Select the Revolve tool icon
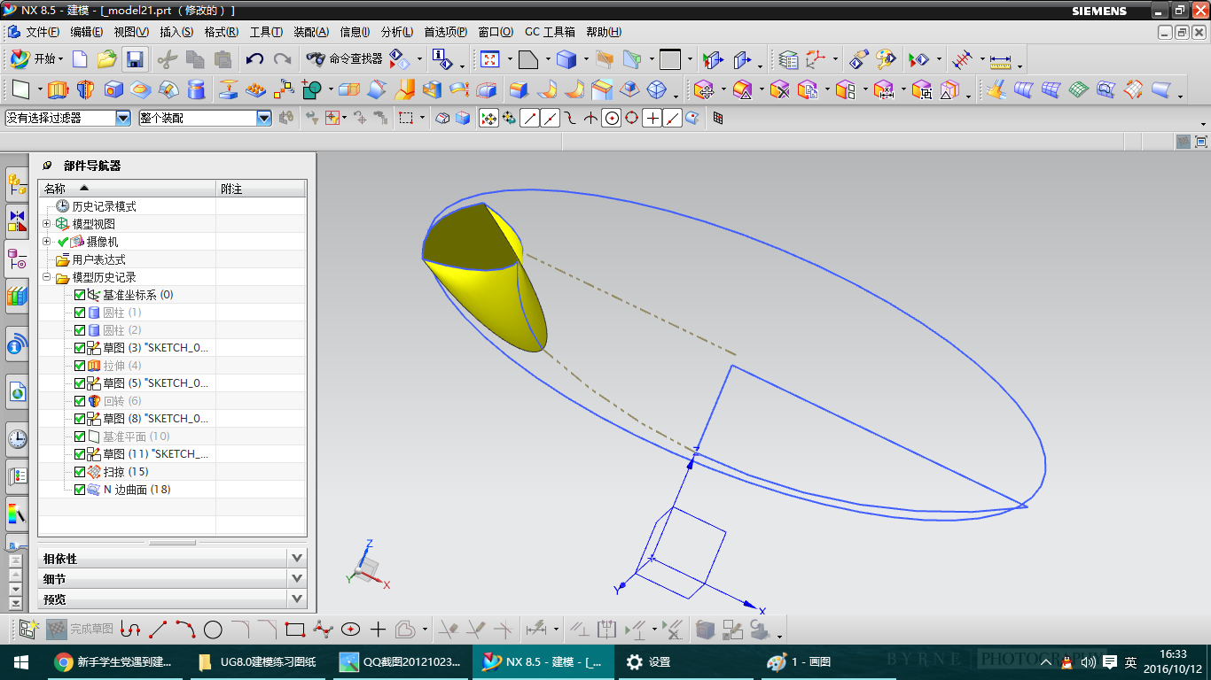 pos(85,89)
